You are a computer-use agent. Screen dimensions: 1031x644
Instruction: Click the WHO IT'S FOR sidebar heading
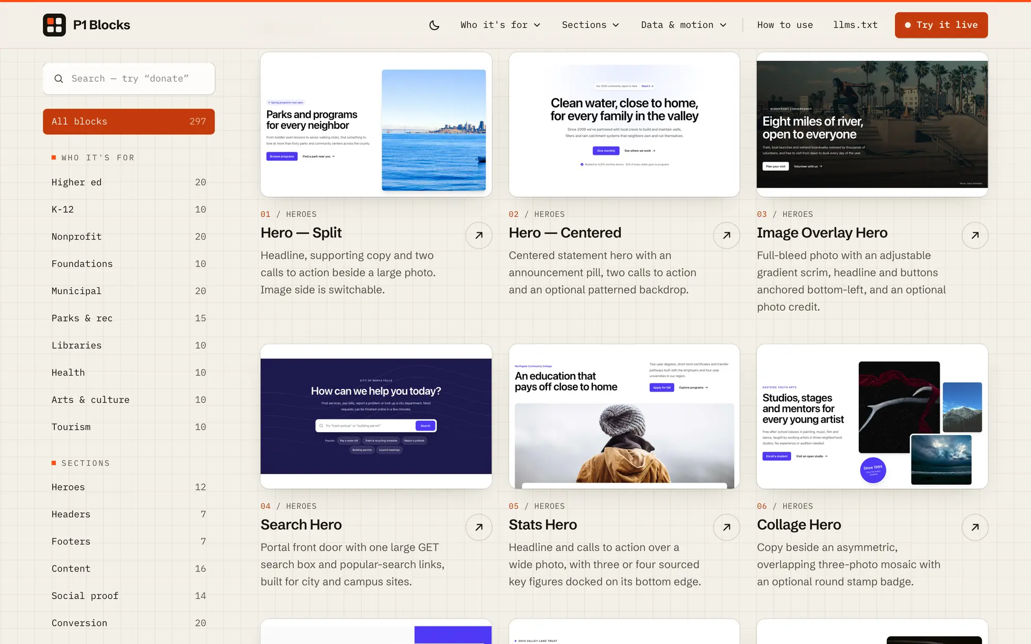tap(93, 158)
